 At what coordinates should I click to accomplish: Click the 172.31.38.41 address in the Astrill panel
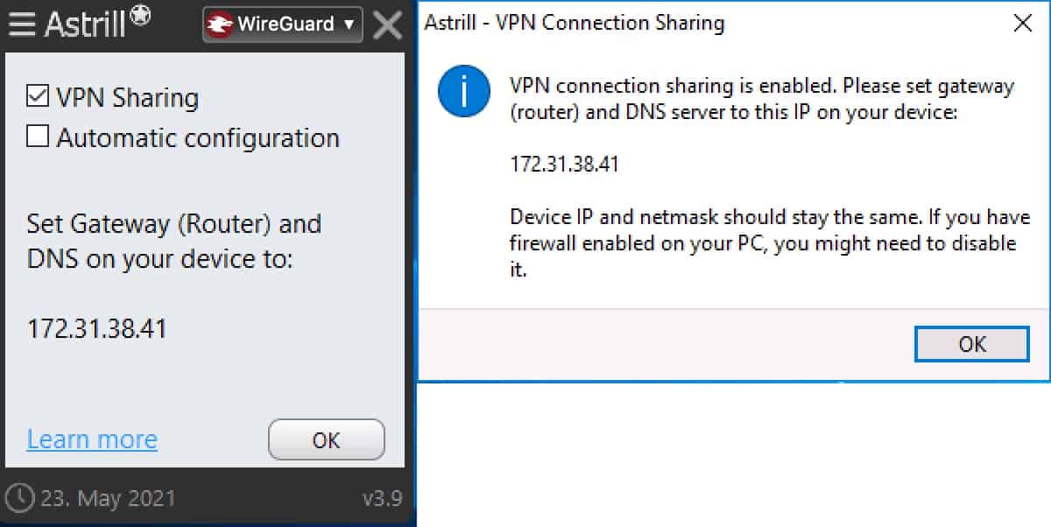point(96,329)
